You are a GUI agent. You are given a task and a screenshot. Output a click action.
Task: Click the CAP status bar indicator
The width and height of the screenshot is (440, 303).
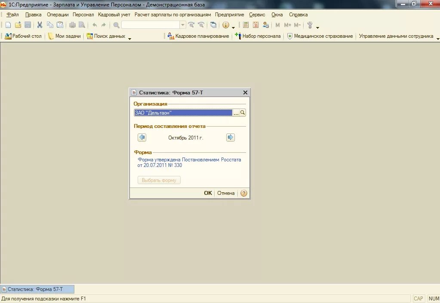click(418, 299)
